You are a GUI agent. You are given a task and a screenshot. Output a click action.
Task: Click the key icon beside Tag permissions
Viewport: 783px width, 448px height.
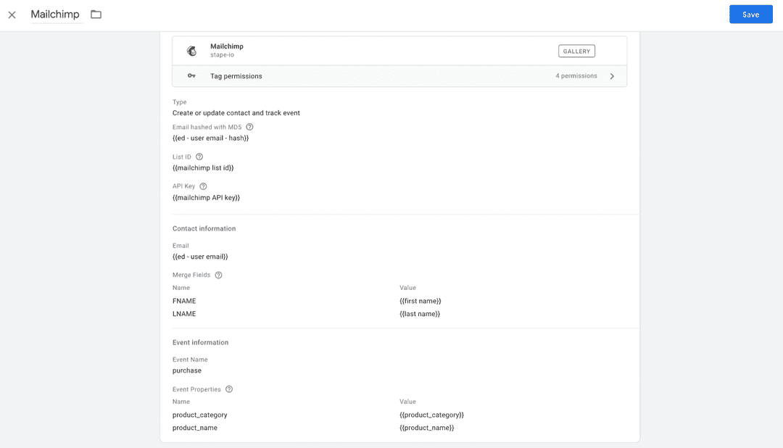click(191, 75)
